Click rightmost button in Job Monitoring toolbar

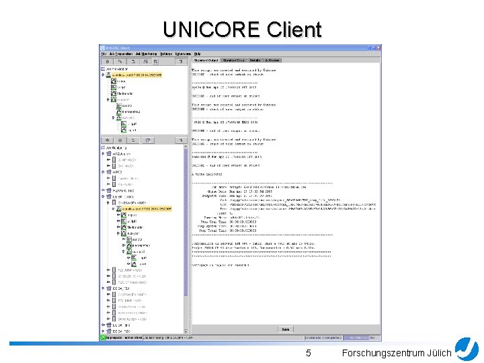pyautogui.click(x=181, y=140)
